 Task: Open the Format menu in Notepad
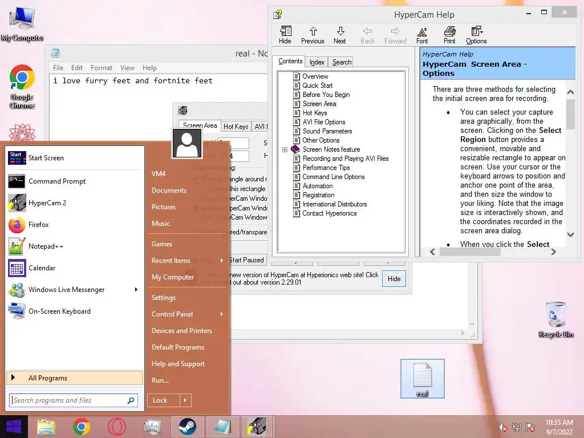102,68
